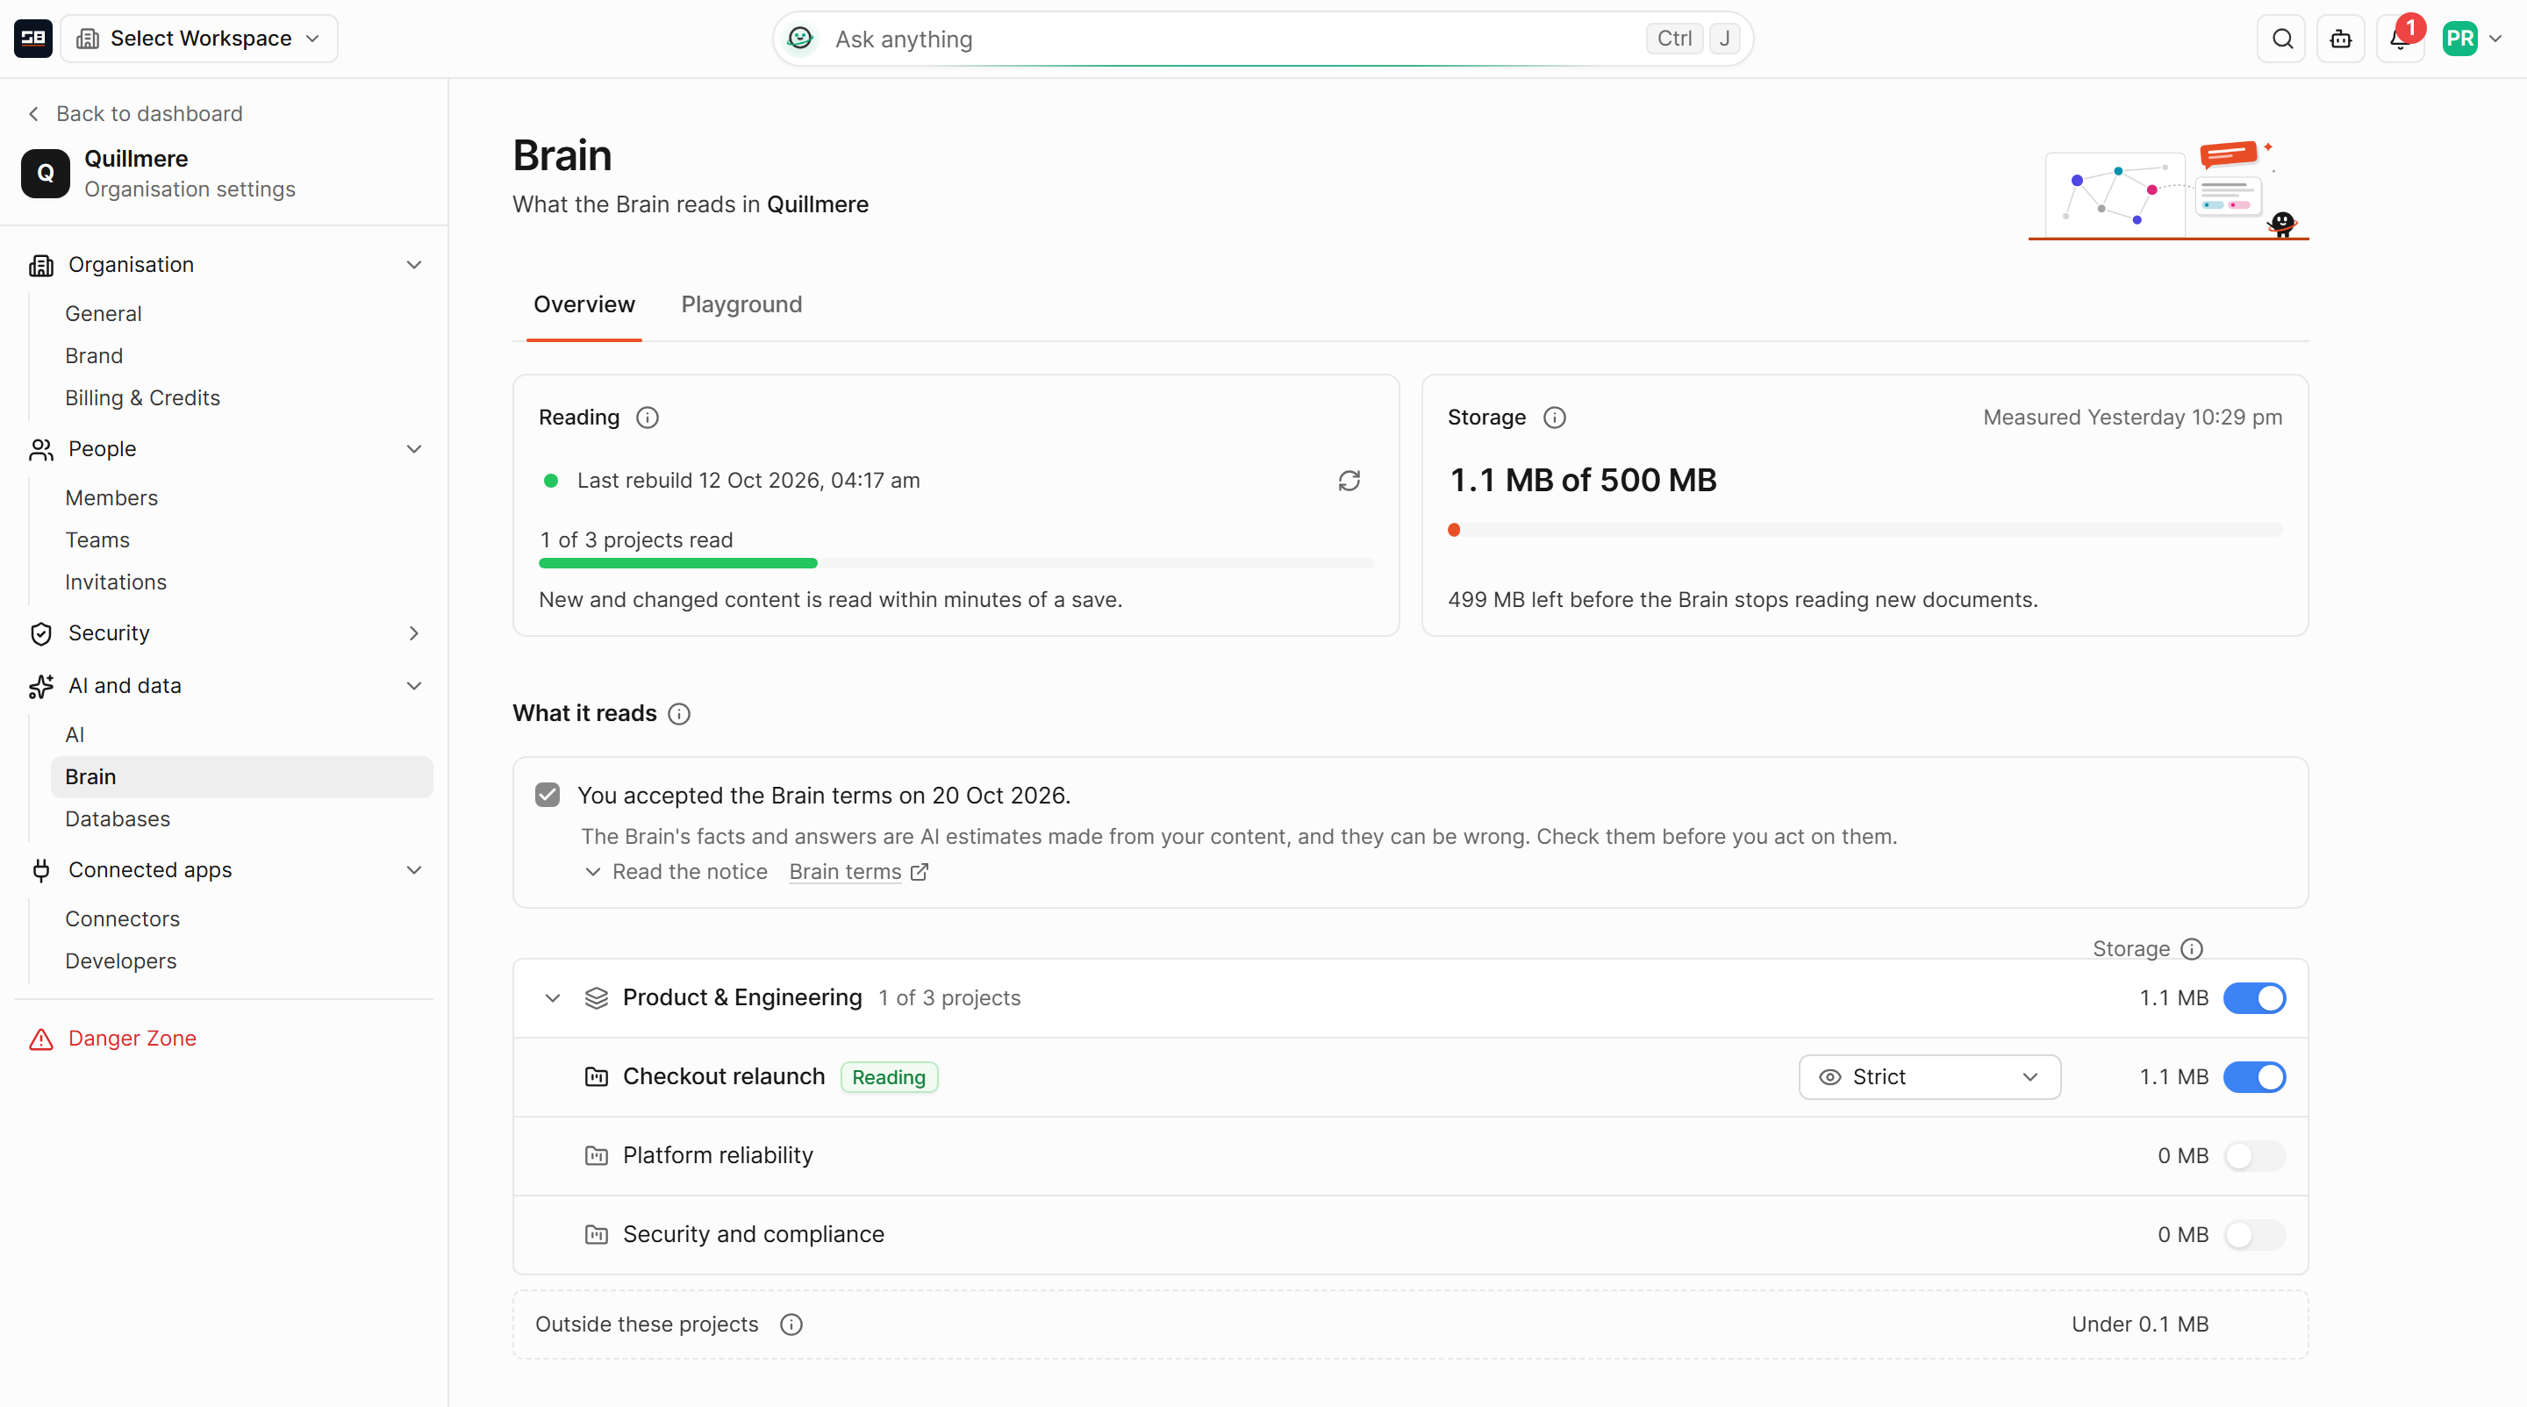Enable reading for Platform reliability
Screen dimensions: 2527x1407
pos(2254,1156)
